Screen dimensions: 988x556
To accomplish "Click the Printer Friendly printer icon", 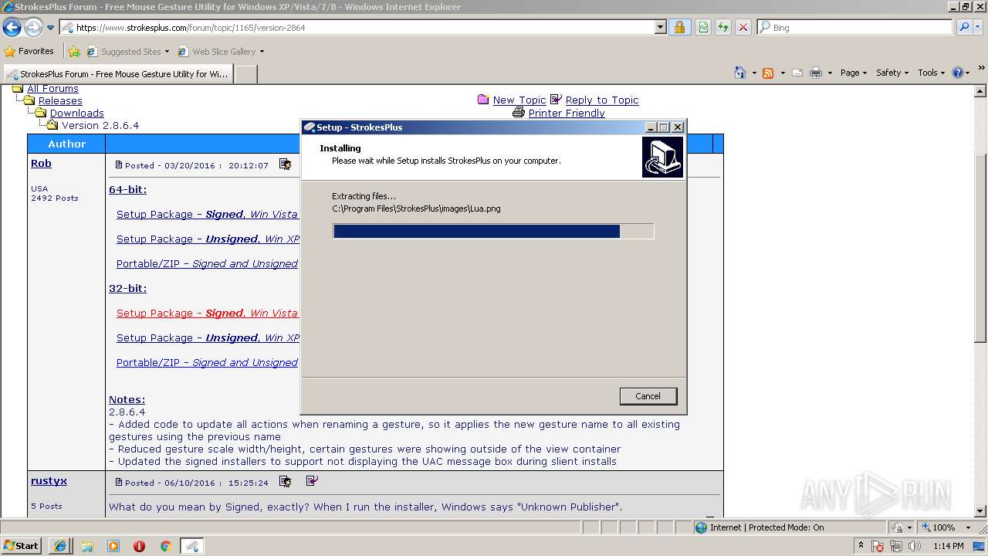I will [x=519, y=113].
